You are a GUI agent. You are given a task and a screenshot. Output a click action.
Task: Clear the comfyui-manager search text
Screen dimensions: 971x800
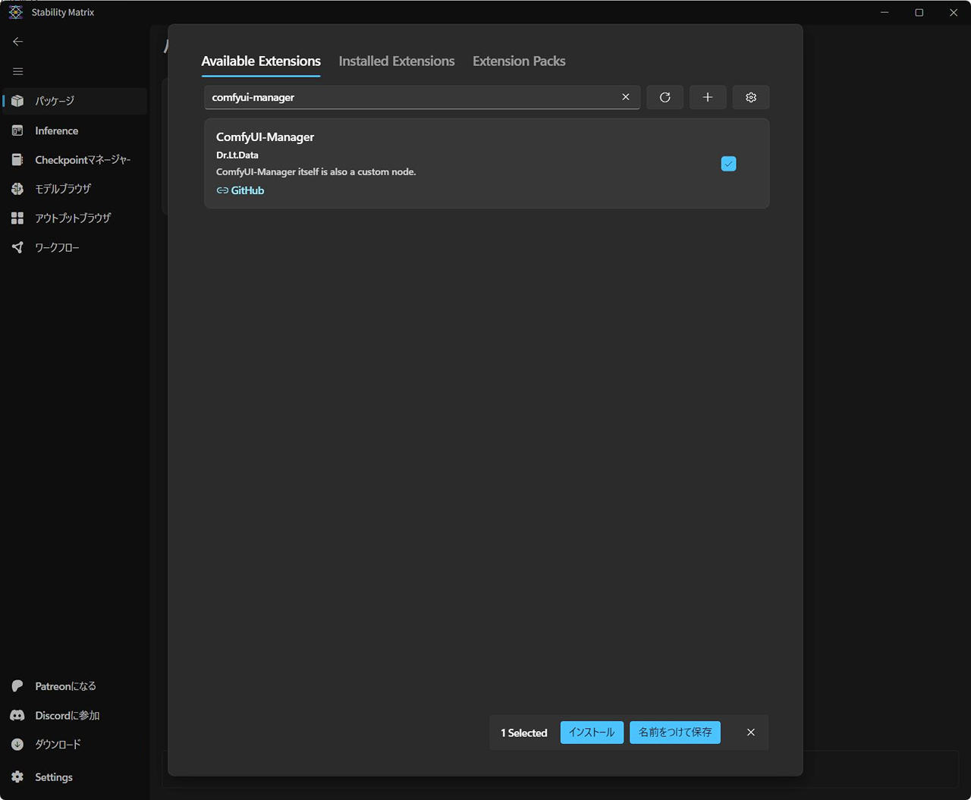[626, 97]
